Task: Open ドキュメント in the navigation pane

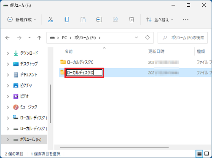Action: click(29, 75)
